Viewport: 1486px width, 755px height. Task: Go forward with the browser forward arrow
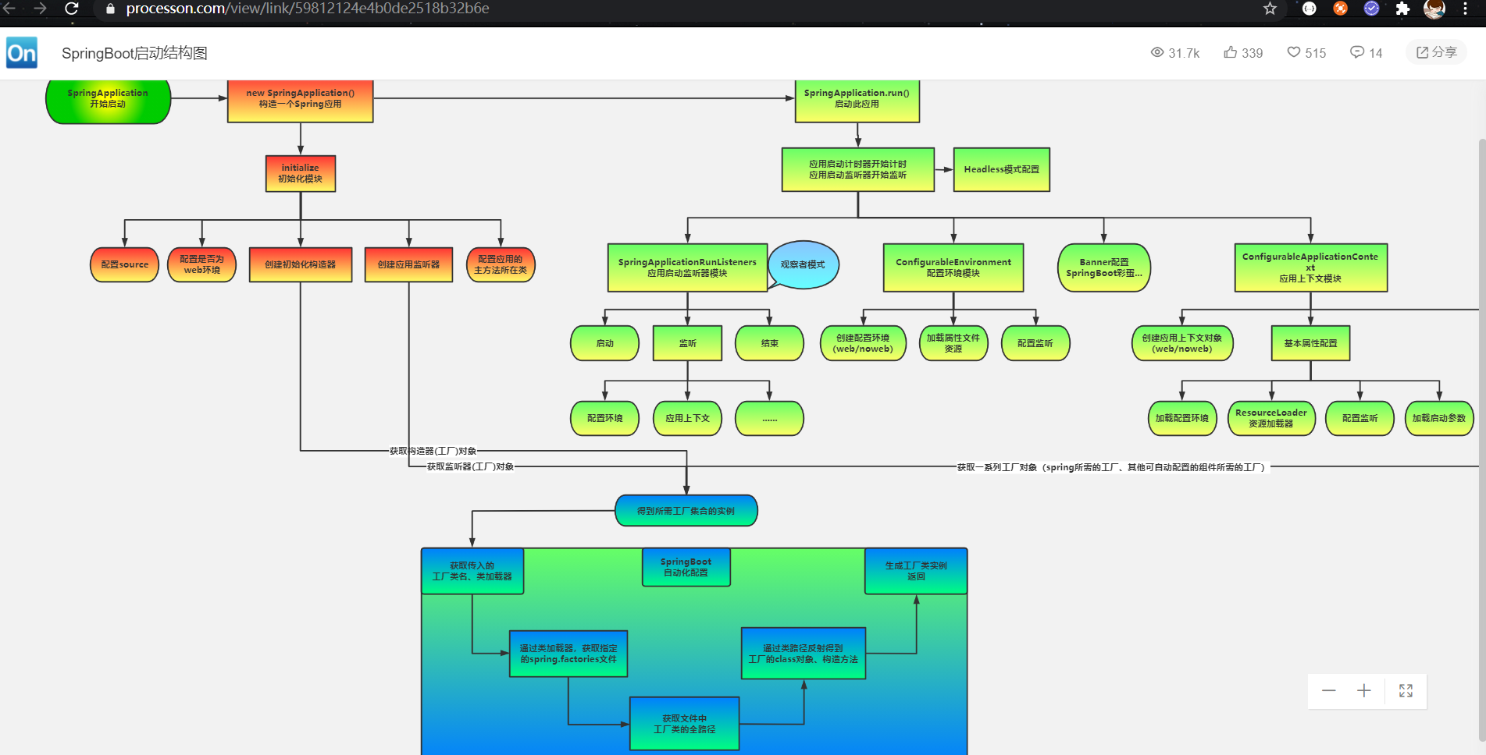tap(40, 9)
